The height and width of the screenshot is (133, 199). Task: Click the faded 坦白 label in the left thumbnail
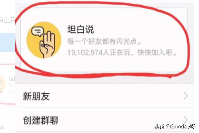(x=12, y=79)
